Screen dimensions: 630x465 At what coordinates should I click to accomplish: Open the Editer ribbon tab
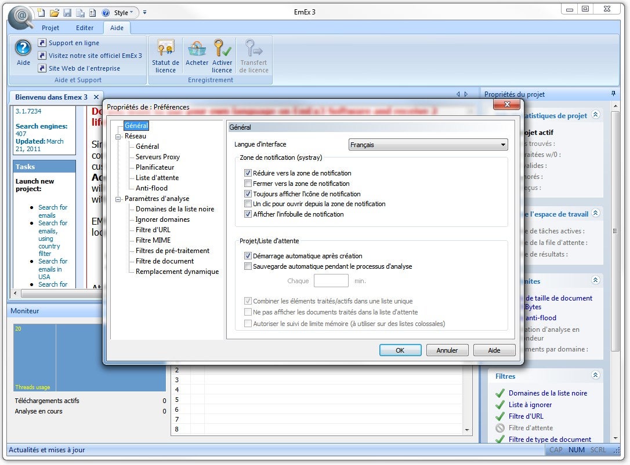84,28
